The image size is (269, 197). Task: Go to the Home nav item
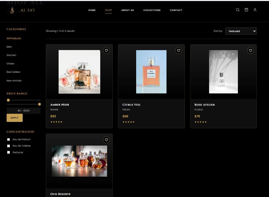click(x=92, y=10)
